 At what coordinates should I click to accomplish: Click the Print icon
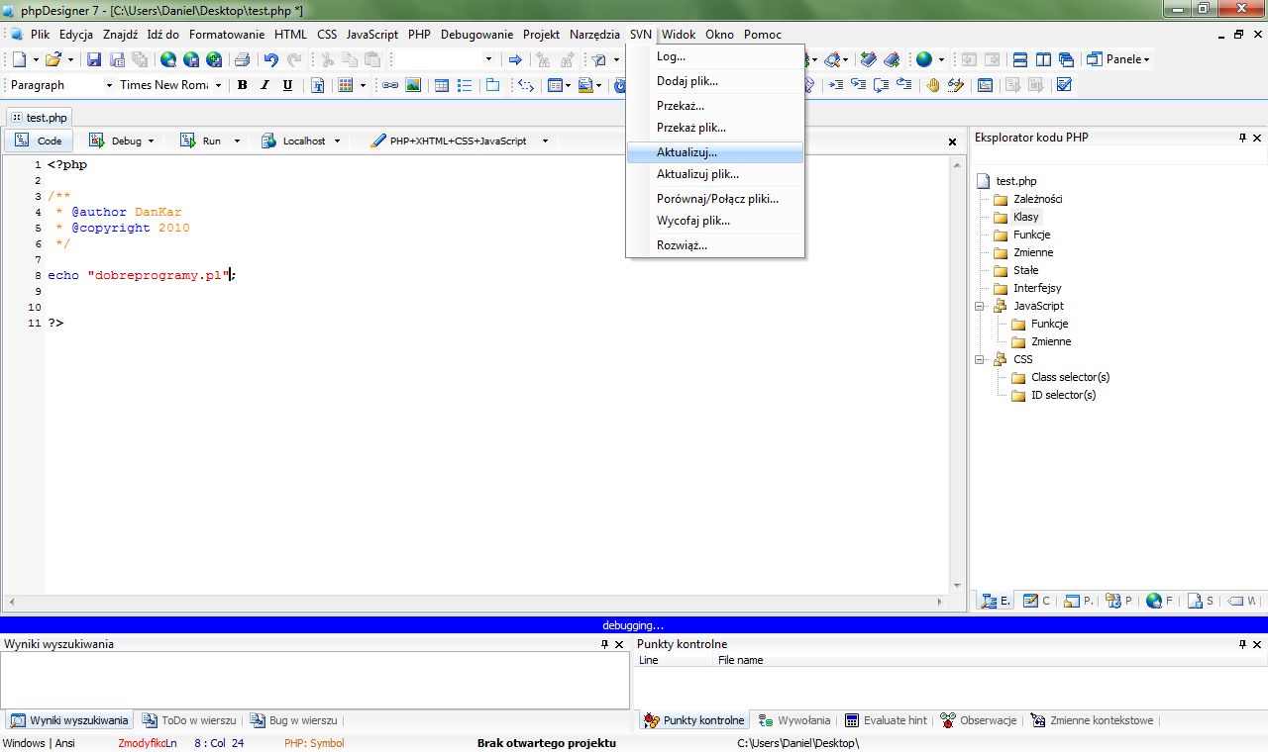click(242, 59)
